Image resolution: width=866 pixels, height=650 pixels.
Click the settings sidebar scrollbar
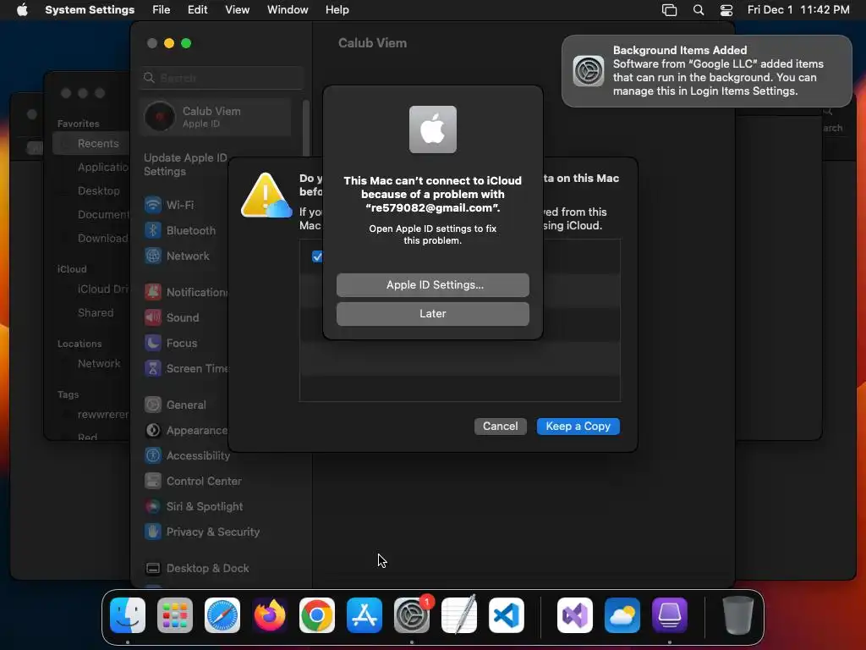pyautogui.click(x=305, y=127)
